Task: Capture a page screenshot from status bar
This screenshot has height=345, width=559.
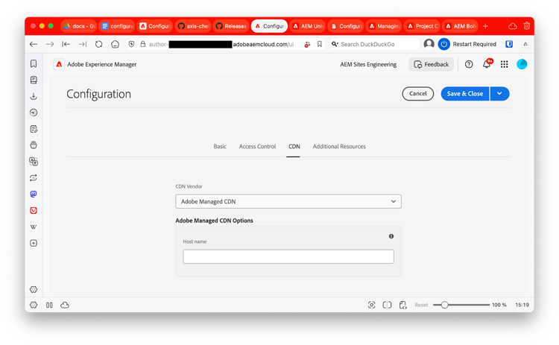Action: [371, 305]
